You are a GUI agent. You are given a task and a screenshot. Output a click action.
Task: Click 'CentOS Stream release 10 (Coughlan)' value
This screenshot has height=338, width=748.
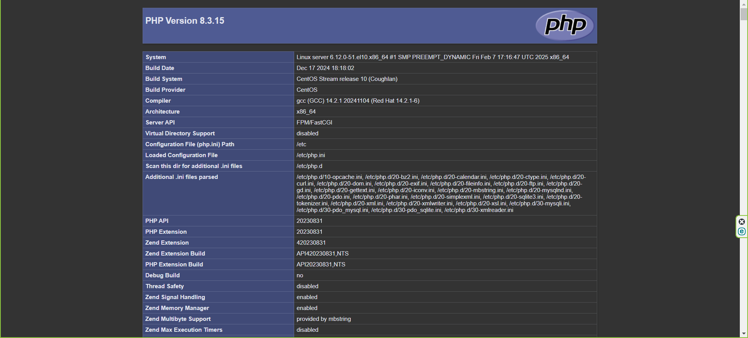(347, 79)
